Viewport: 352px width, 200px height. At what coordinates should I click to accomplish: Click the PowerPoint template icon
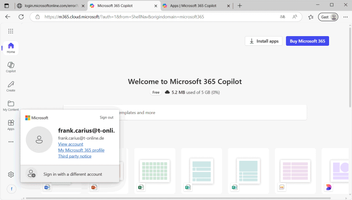coord(94,187)
